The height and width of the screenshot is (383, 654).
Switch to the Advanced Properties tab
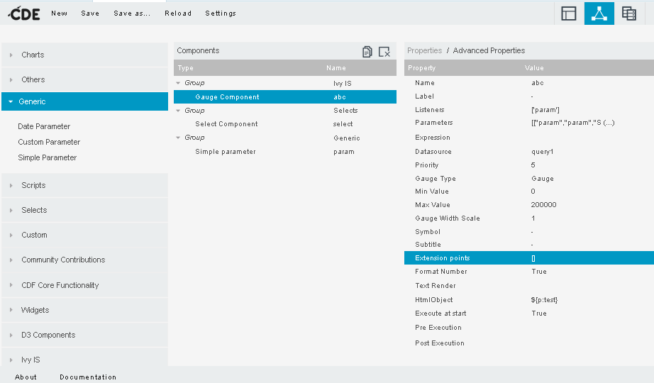click(x=489, y=50)
